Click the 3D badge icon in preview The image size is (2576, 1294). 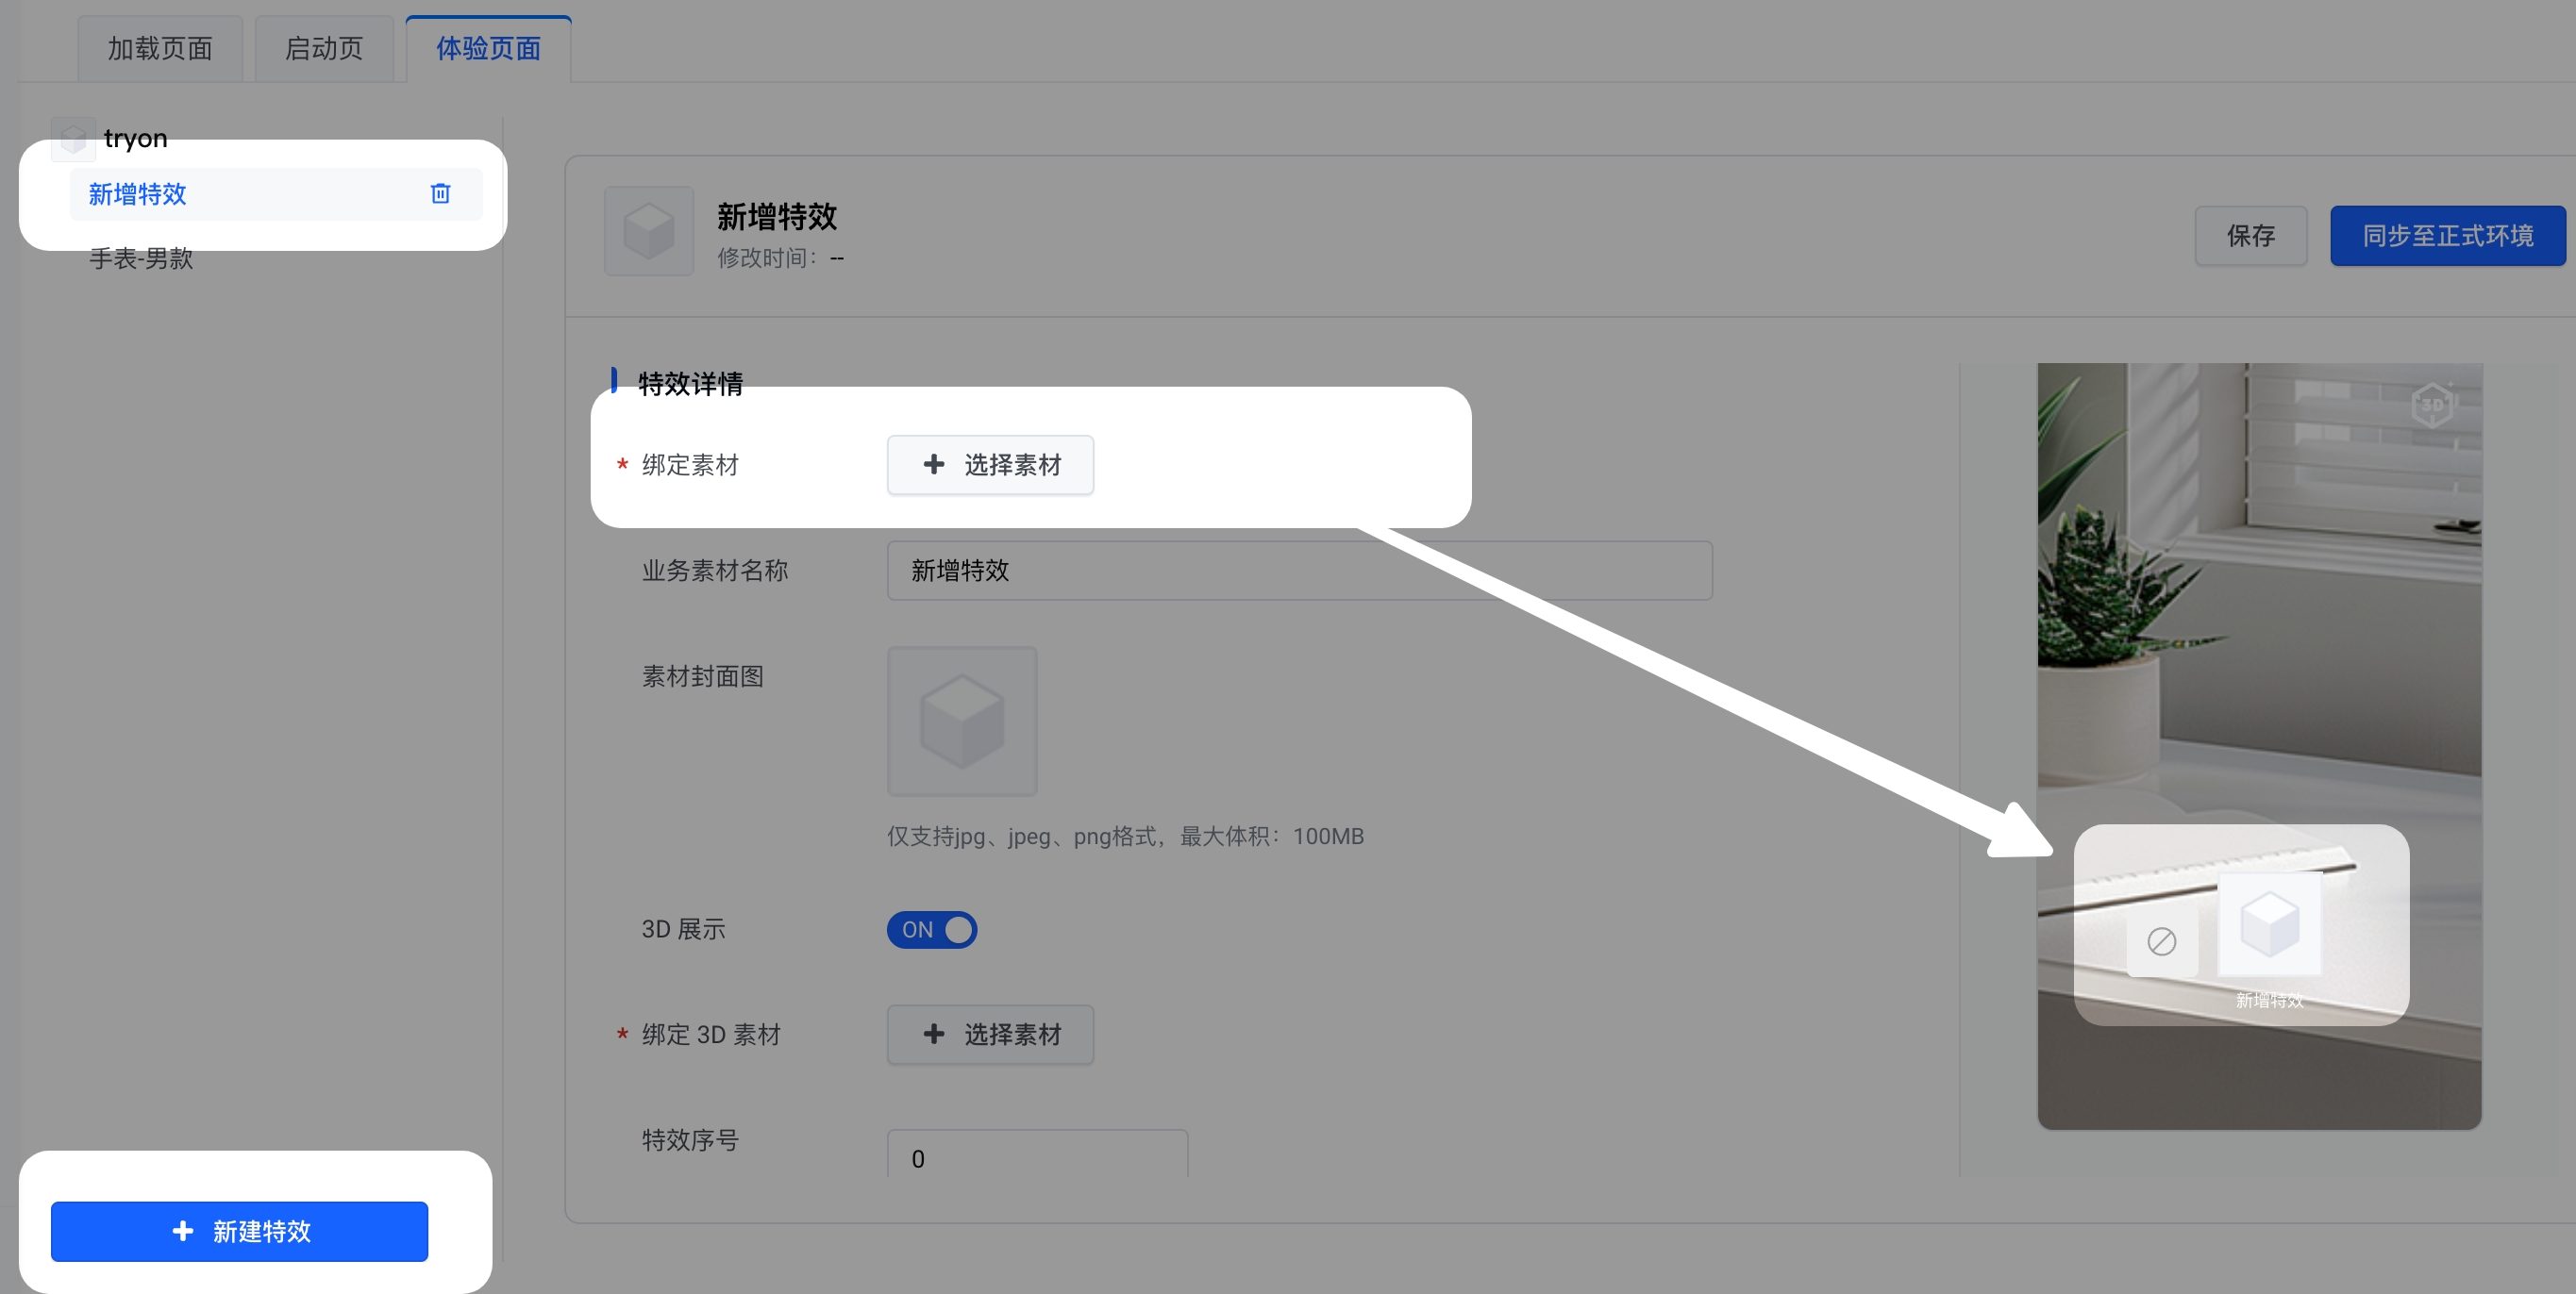coord(2432,405)
